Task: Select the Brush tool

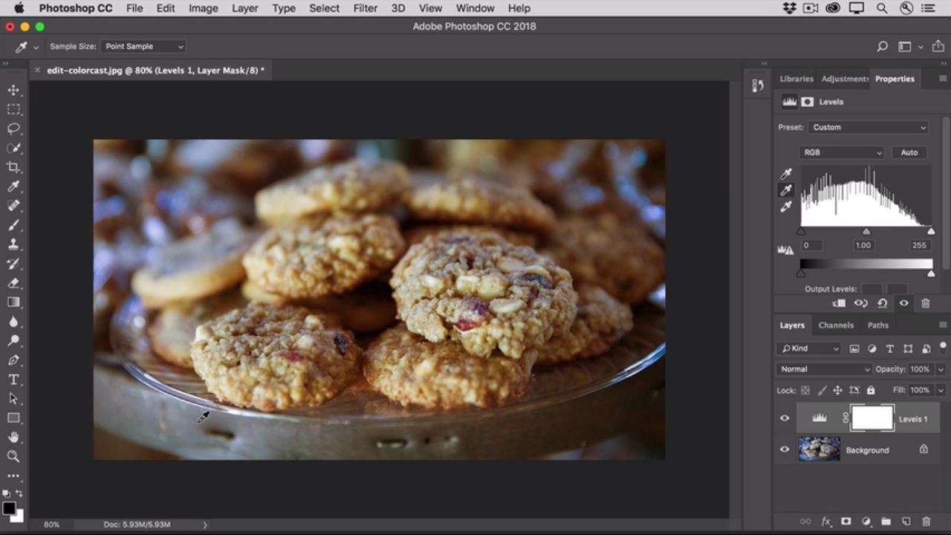Action: click(x=13, y=225)
